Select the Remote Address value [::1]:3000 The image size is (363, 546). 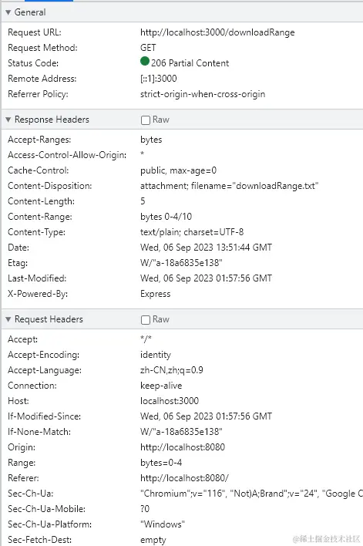[159, 79]
